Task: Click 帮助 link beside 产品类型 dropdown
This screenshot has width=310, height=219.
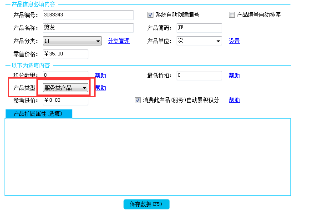Action: (100, 88)
